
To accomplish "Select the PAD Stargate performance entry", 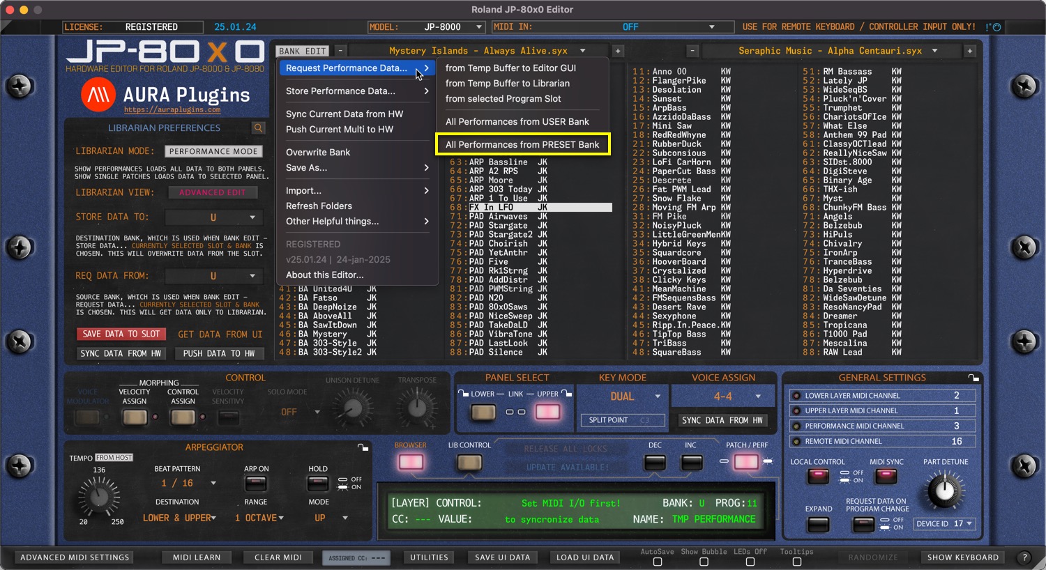I will click(498, 226).
